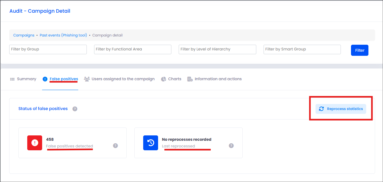Click False positives detected label
The height and width of the screenshot is (182, 383).
point(69,146)
